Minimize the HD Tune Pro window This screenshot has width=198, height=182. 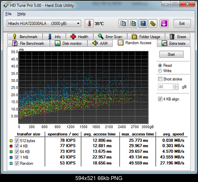[166, 4]
